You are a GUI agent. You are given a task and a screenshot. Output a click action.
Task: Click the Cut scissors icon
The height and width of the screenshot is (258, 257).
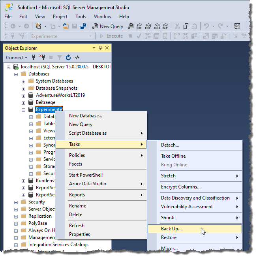click(x=177, y=26)
